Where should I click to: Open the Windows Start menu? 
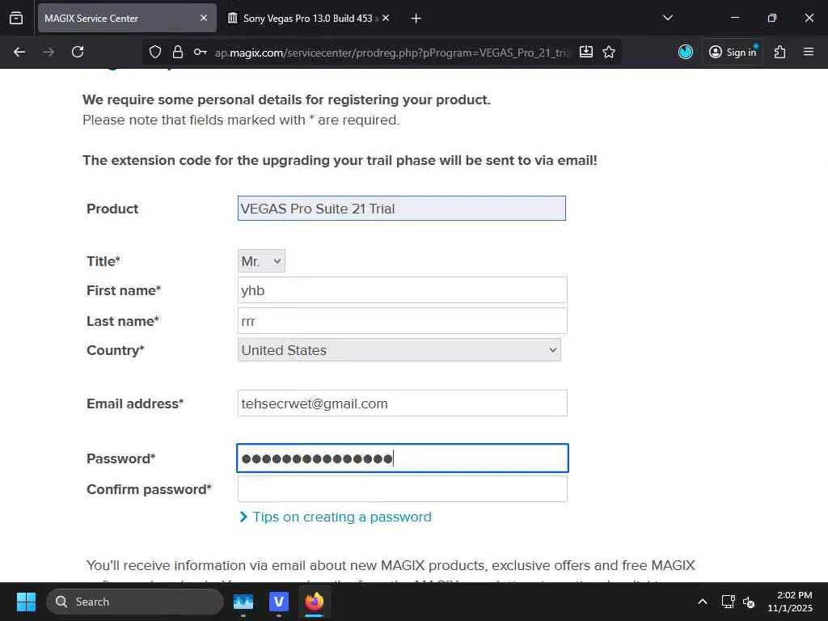26,602
